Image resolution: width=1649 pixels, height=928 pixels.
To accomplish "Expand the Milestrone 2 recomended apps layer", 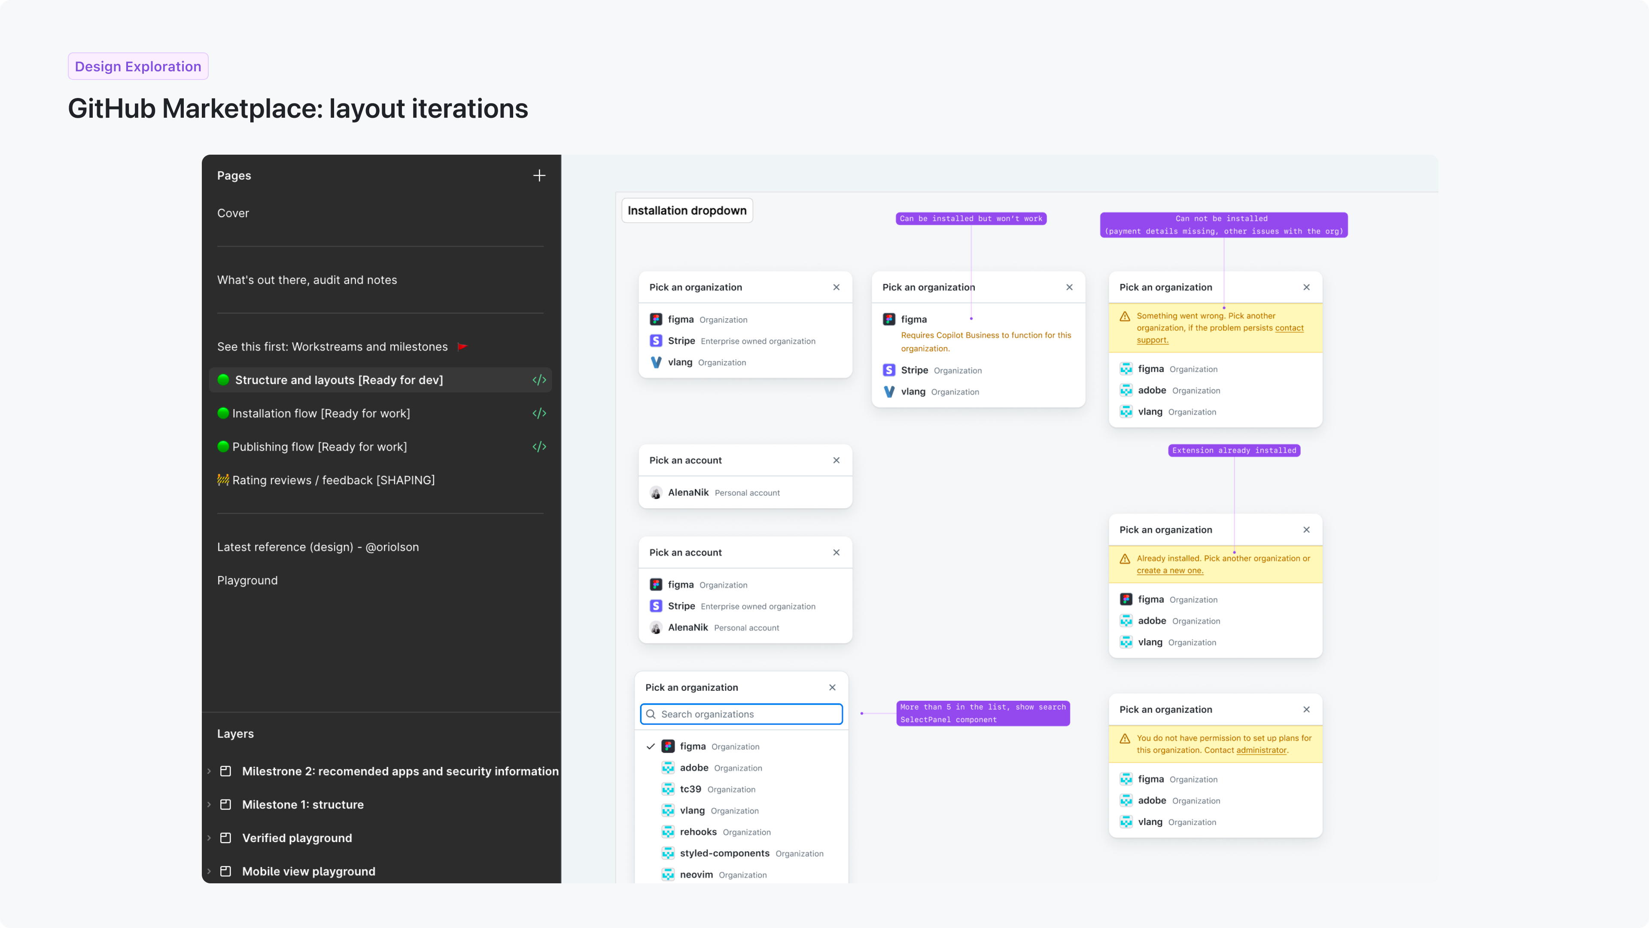I will pos(209,771).
